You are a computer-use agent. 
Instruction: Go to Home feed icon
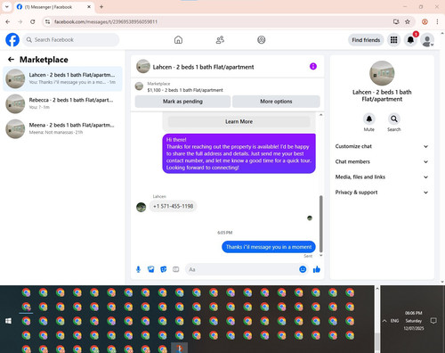(x=178, y=40)
